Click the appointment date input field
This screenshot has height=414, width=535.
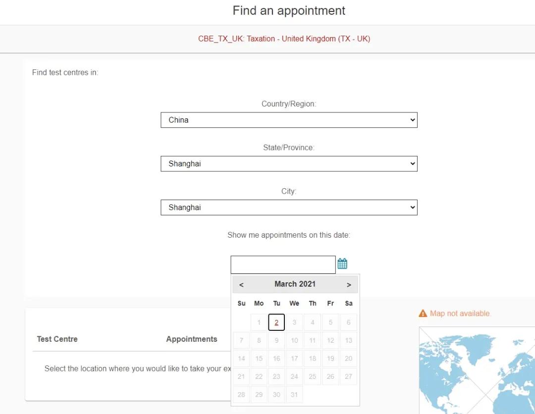(283, 264)
